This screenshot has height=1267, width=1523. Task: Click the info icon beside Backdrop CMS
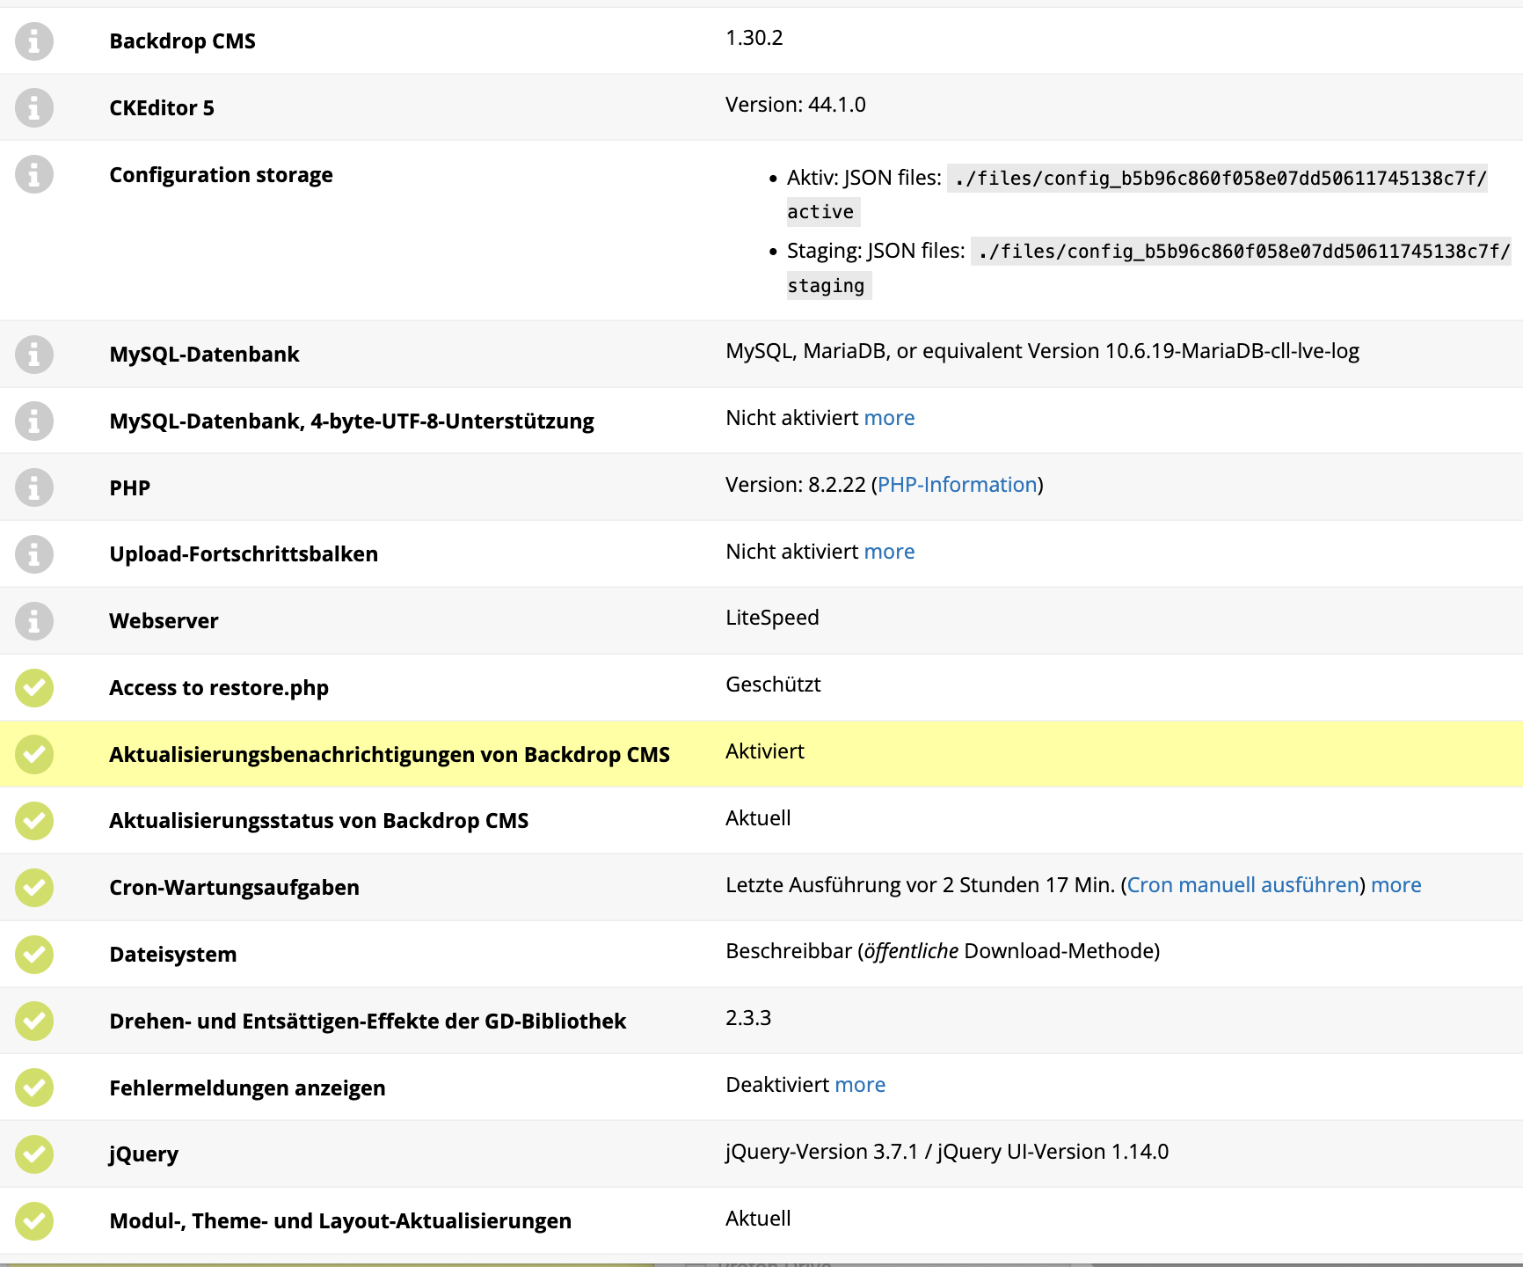pos(33,40)
